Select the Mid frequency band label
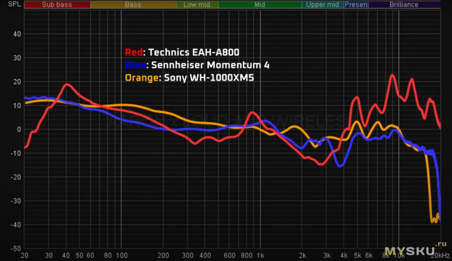This screenshot has height=261, width=452. pos(260,5)
